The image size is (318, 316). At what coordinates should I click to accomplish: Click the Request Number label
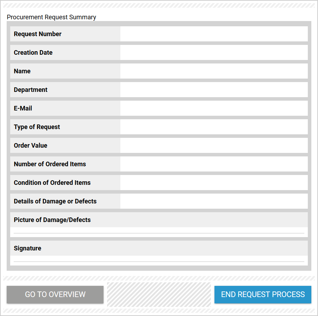(x=38, y=34)
